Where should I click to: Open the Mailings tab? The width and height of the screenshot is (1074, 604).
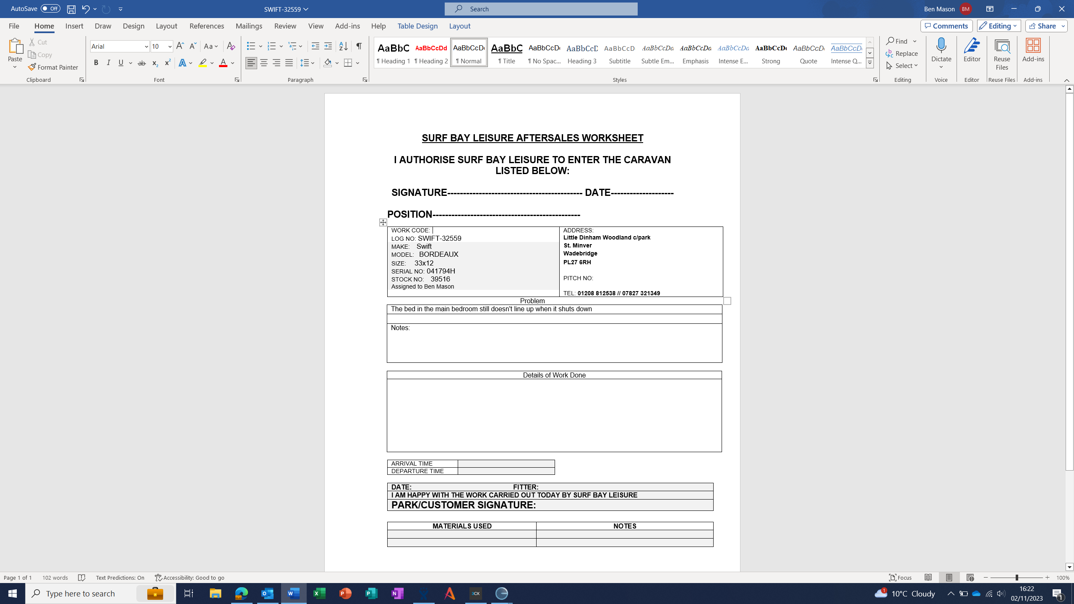tap(248, 26)
